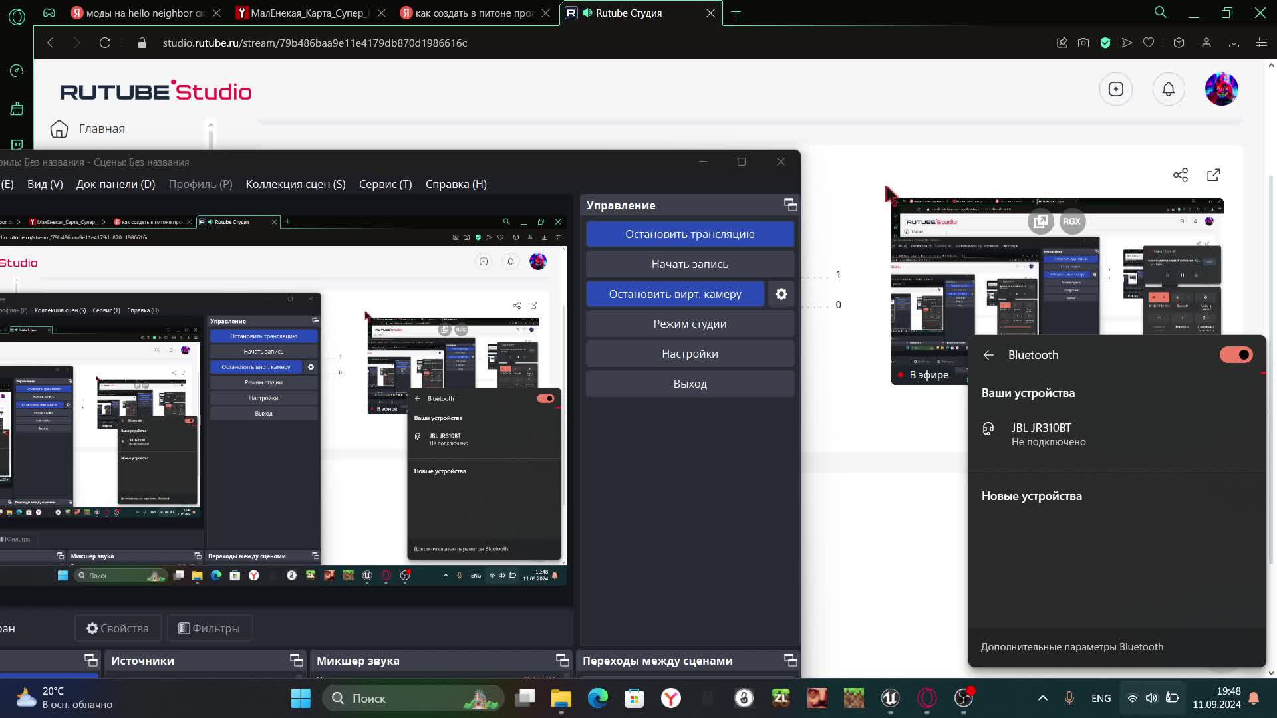The height and width of the screenshot is (718, 1277).
Task: Take a browser snapshot camera icon
Action: 1083,43
